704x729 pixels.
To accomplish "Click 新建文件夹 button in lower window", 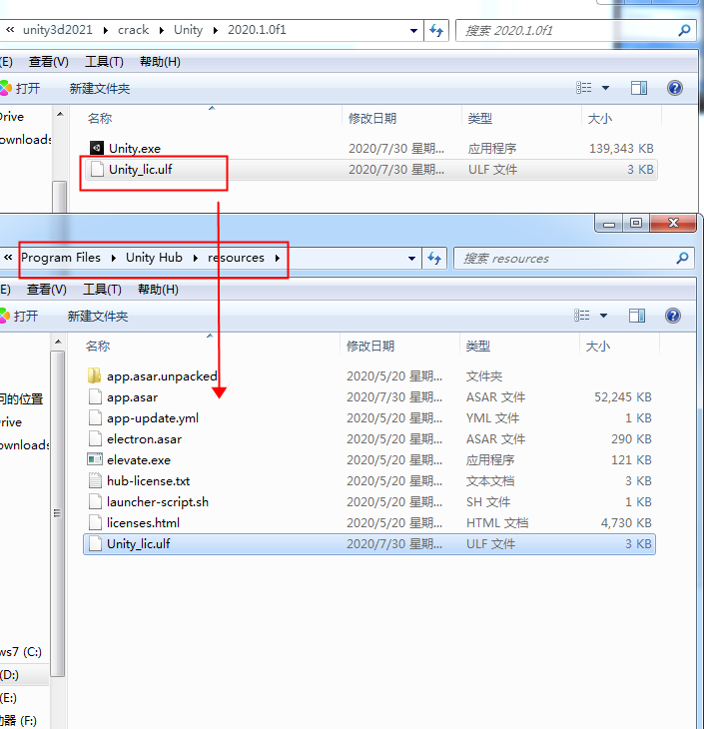I will pyautogui.click(x=98, y=316).
